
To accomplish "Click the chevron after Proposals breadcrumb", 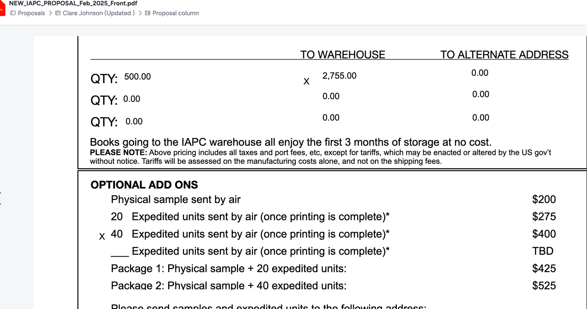I will [50, 13].
